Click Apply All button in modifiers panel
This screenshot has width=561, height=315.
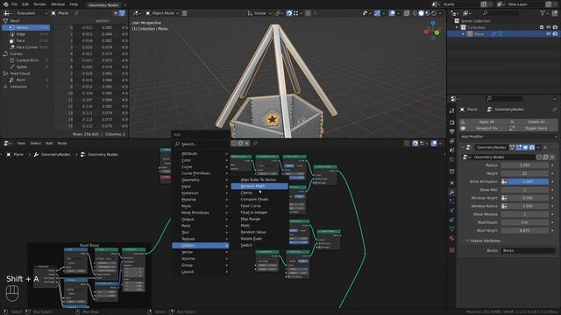484,122
